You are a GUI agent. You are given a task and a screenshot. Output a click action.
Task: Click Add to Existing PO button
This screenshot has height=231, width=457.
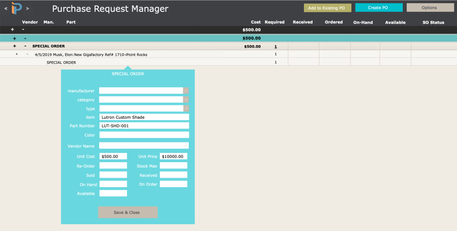coord(328,8)
